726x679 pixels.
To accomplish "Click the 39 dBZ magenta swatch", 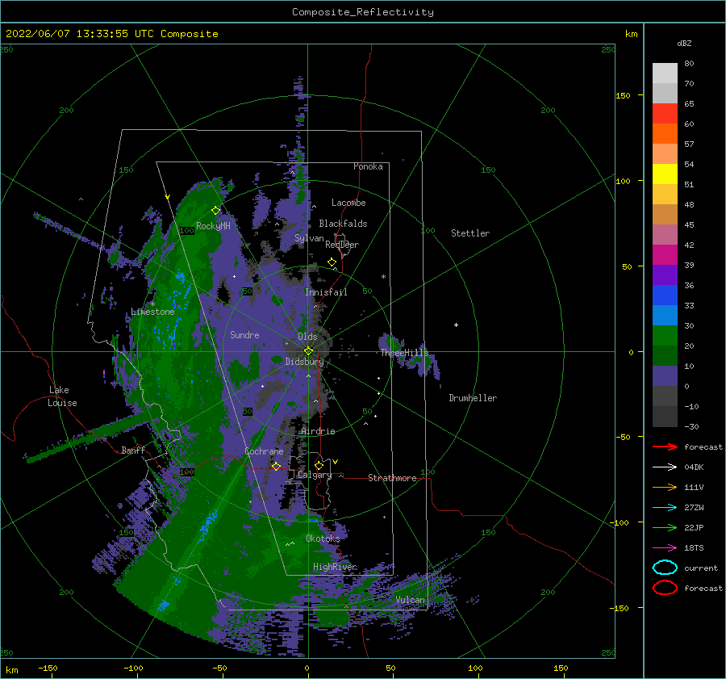I will click(665, 254).
